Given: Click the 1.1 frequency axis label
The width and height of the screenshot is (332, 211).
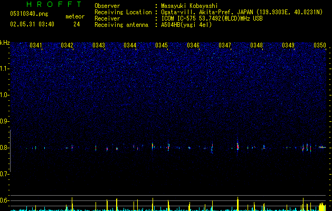Looking at the screenshot, I should (4, 69).
